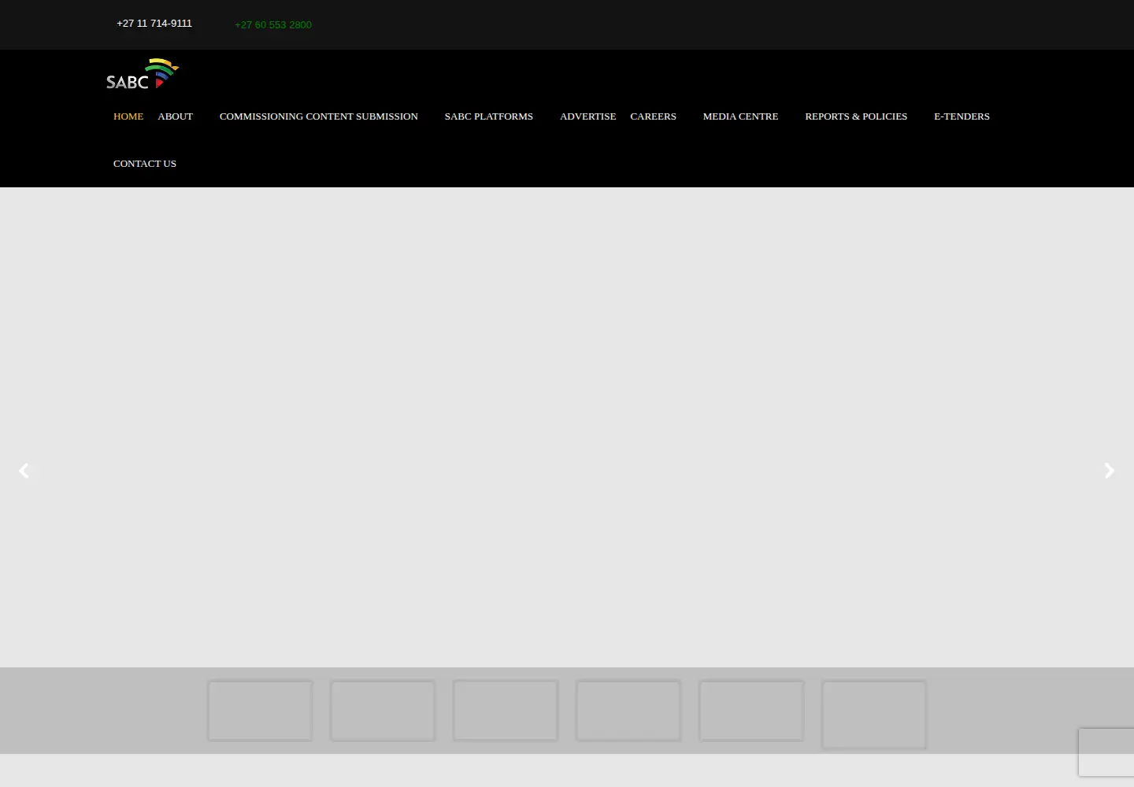
Task: Call phone number +27 11 714-9111
Action: tap(154, 24)
